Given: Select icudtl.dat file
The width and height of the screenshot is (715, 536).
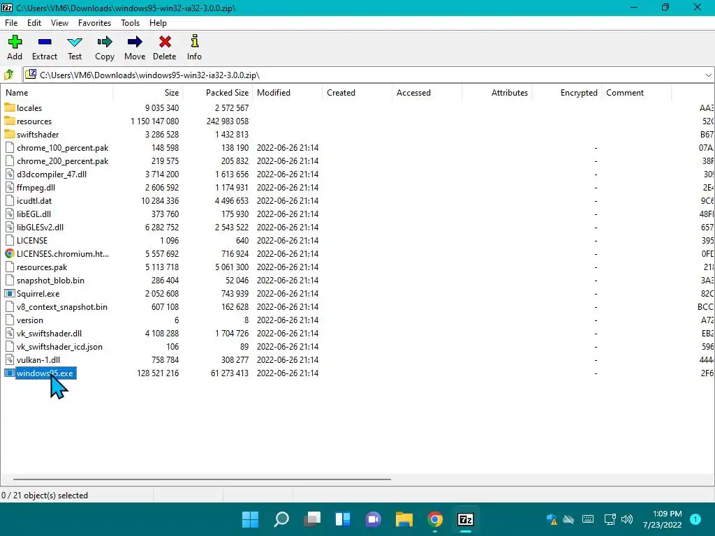Looking at the screenshot, I should (34, 200).
